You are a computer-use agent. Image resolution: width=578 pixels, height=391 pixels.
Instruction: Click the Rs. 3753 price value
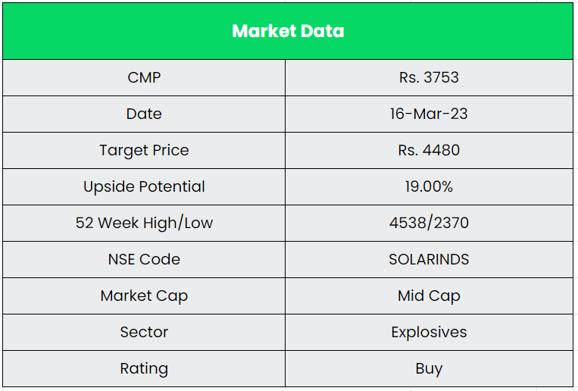(x=429, y=77)
